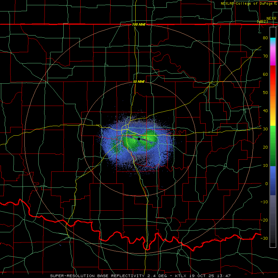Click the [dBZ] unit label

click(x=262, y=21)
